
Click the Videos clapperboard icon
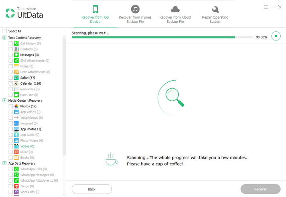pos(16,146)
